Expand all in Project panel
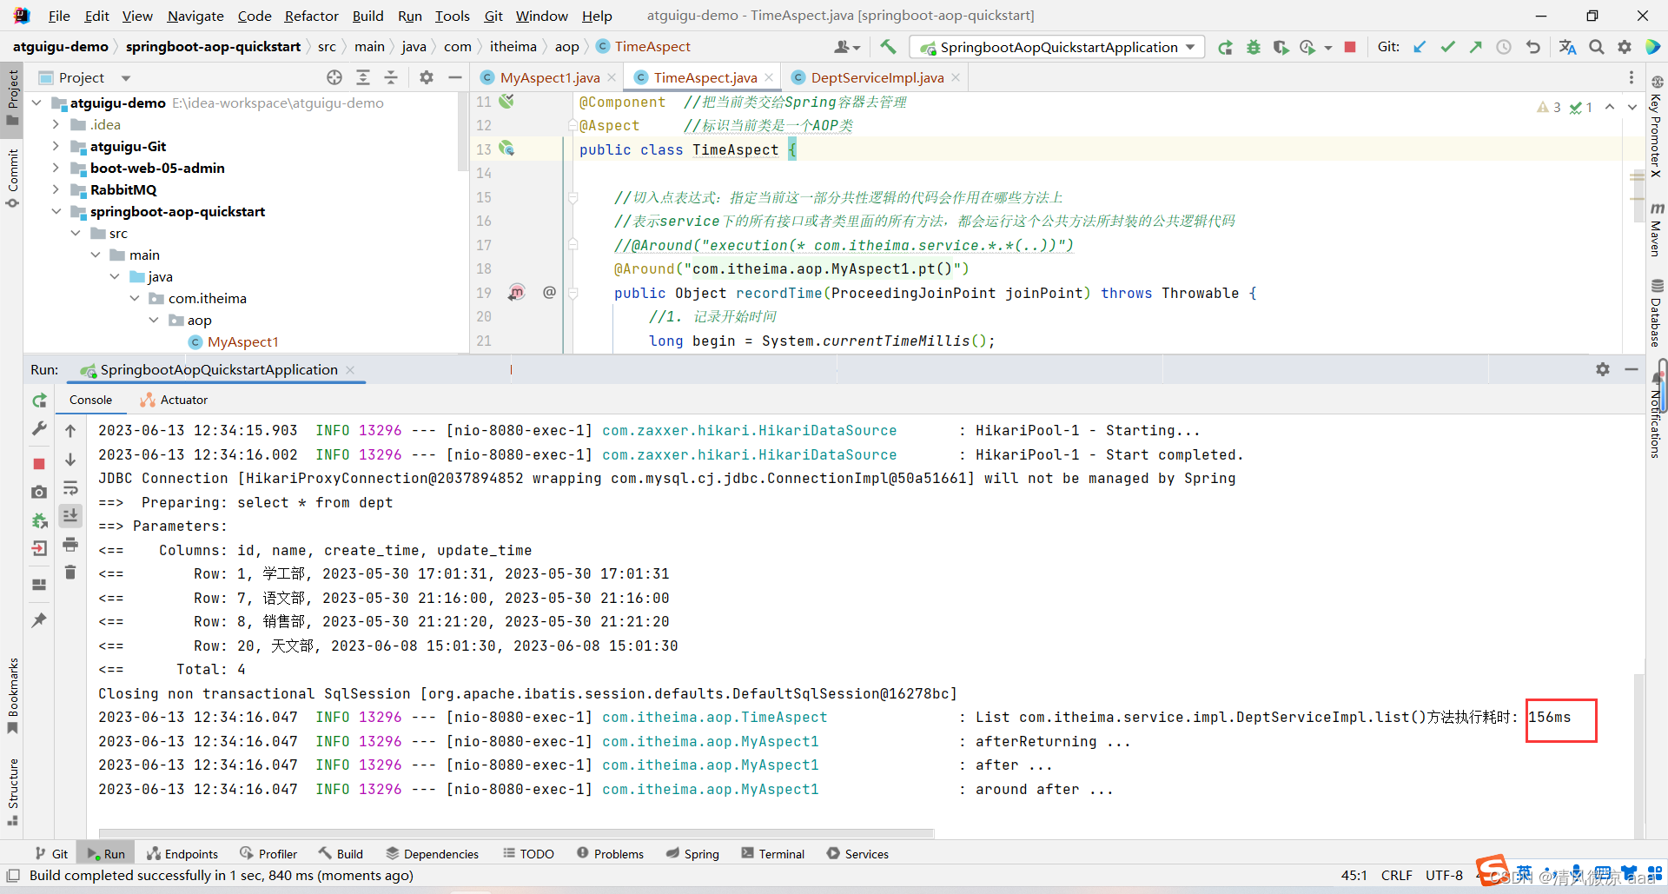 click(x=363, y=77)
